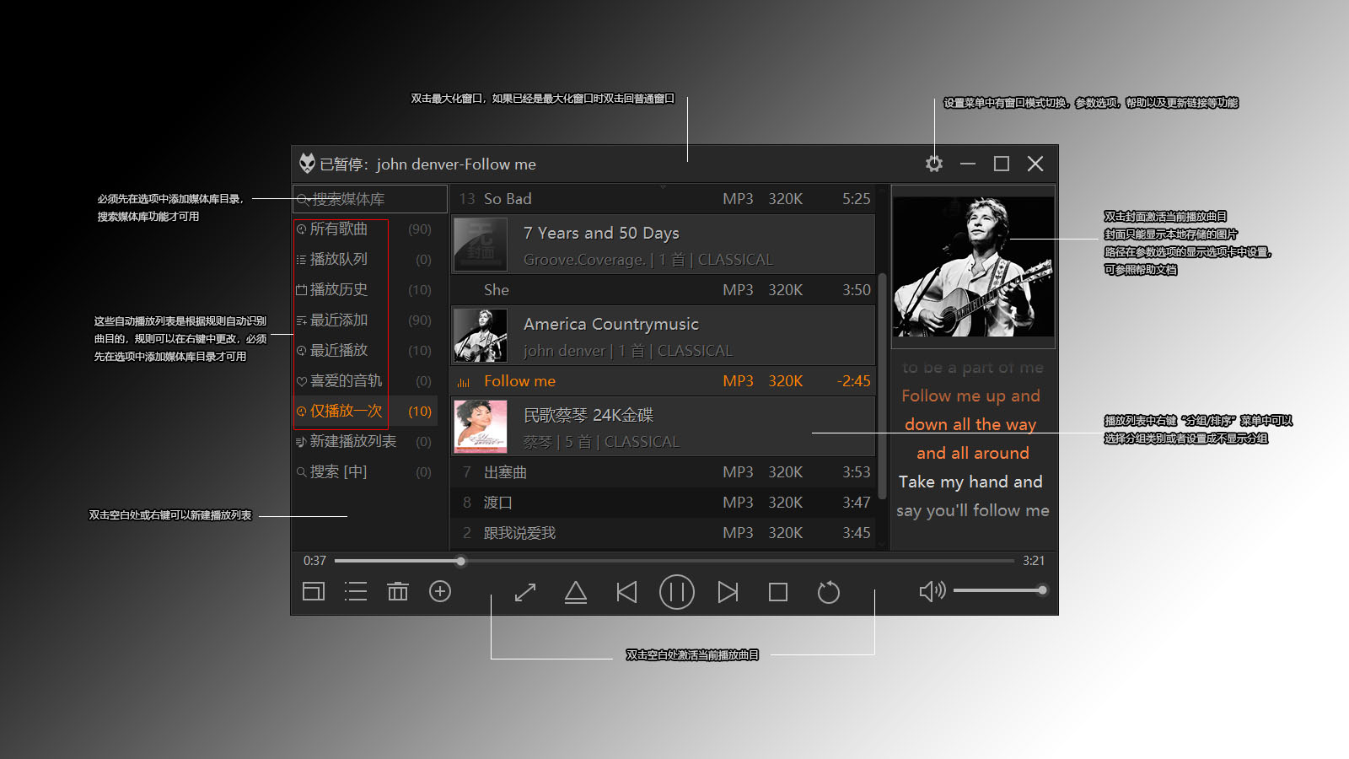Click the fox app logo in title bar
This screenshot has width=1349, height=759.
coord(307,164)
